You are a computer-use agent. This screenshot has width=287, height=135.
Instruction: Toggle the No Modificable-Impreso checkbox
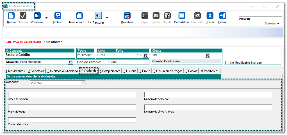tap(227, 63)
